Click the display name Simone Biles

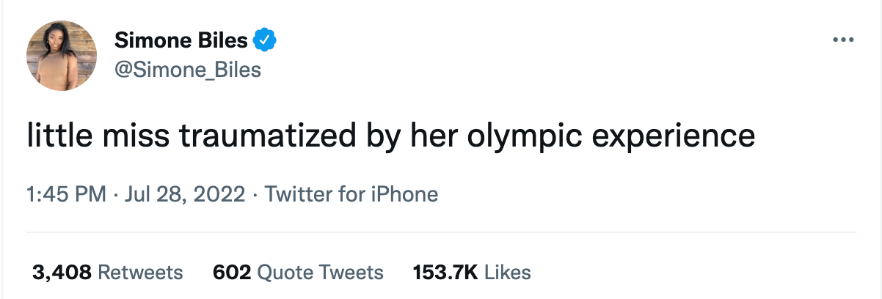click(x=181, y=41)
